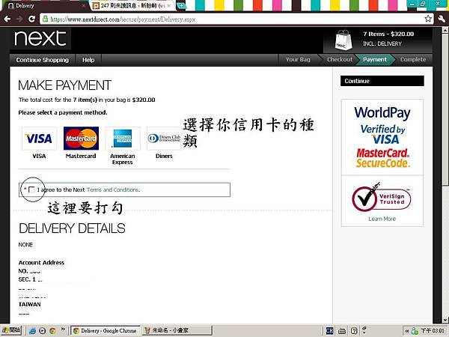Close the Delivery browser tab

coord(83,6)
